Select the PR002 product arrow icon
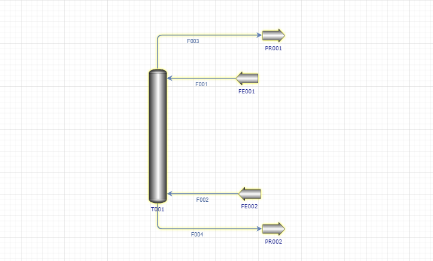The height and width of the screenshot is (261, 433). [273, 229]
